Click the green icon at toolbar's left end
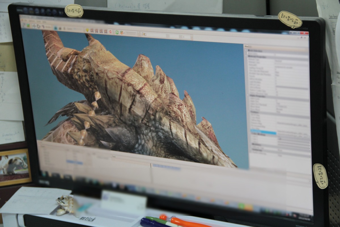Screen dimensions: 340x227 [28, 26]
